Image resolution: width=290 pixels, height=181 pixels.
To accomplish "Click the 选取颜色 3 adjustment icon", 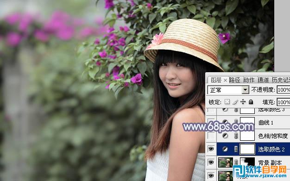I will pos(225,110).
